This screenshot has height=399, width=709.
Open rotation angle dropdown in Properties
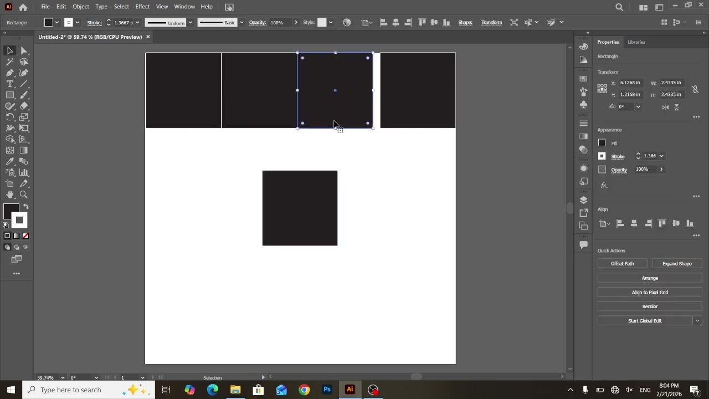(638, 107)
